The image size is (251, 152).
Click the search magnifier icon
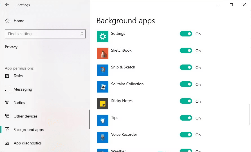(x=82, y=34)
